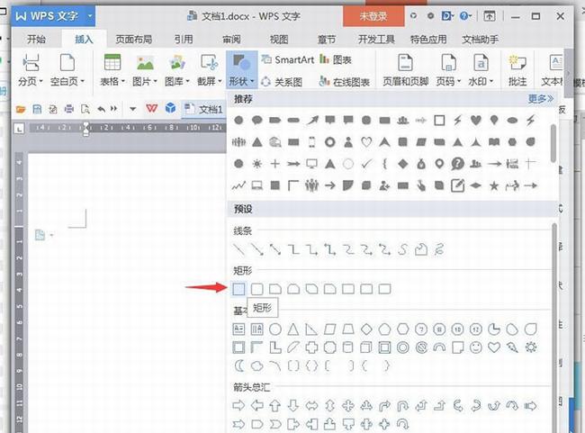Open the WPS 文字 application menu arrow
This screenshot has height=433, width=585.
click(x=90, y=16)
